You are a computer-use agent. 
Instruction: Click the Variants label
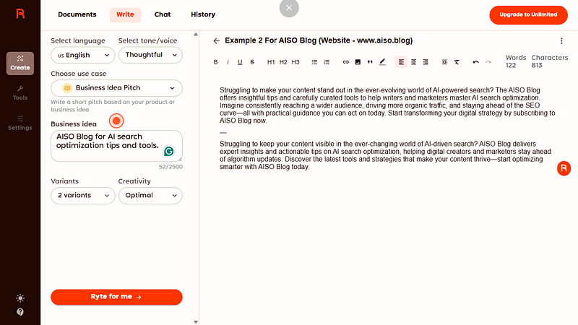click(64, 181)
